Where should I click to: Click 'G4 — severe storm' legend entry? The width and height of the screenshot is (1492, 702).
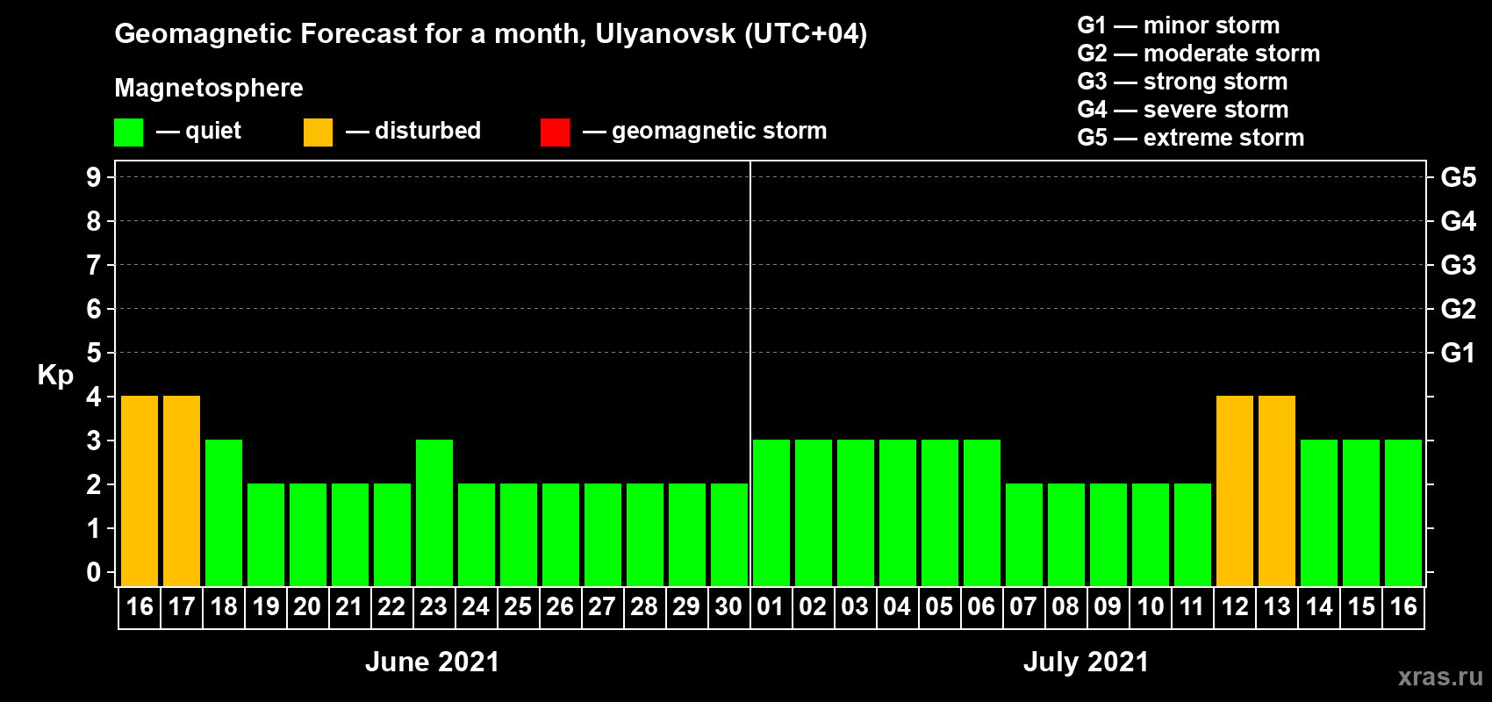pos(1183,110)
